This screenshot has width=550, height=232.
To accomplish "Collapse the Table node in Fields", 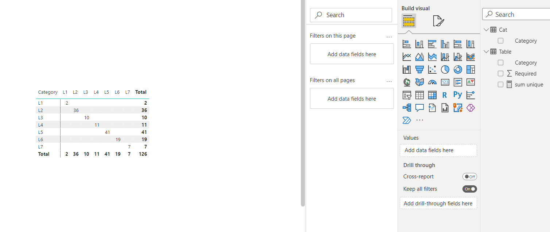I will pyautogui.click(x=486, y=51).
